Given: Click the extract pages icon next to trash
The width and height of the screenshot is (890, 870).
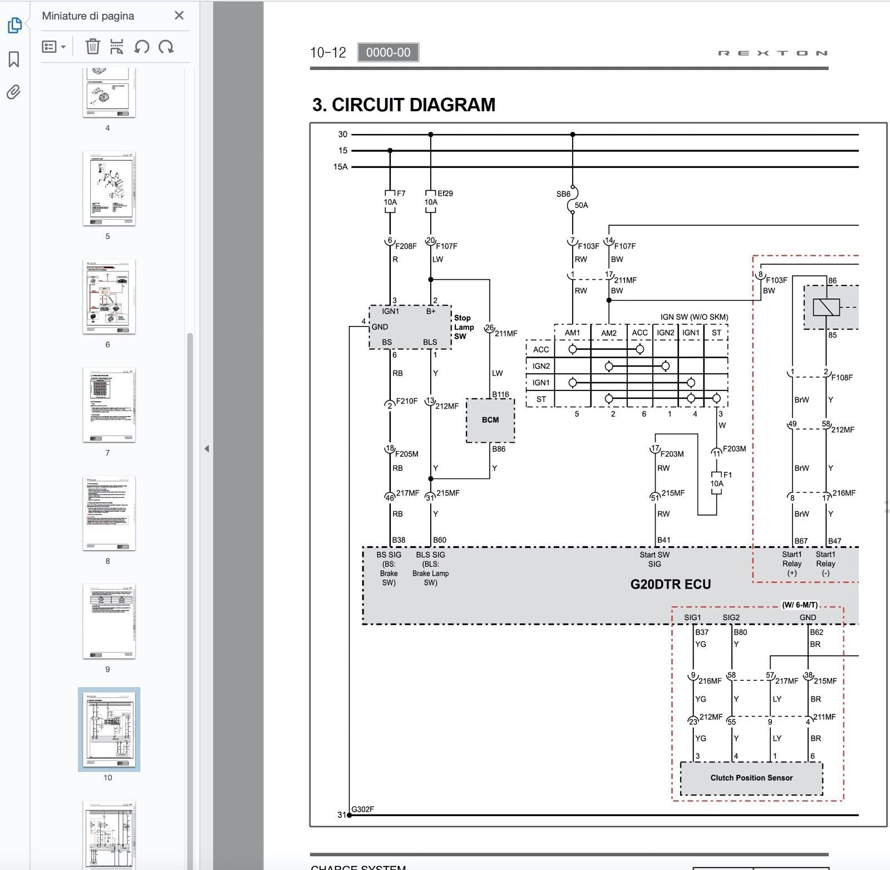Looking at the screenshot, I should point(116,47).
